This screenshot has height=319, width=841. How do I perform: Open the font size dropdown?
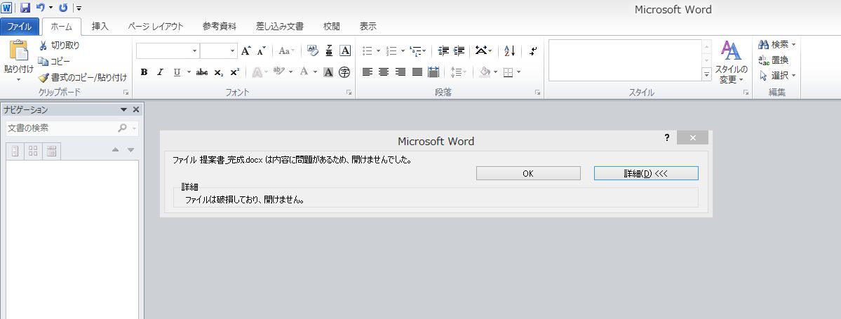click(x=232, y=51)
